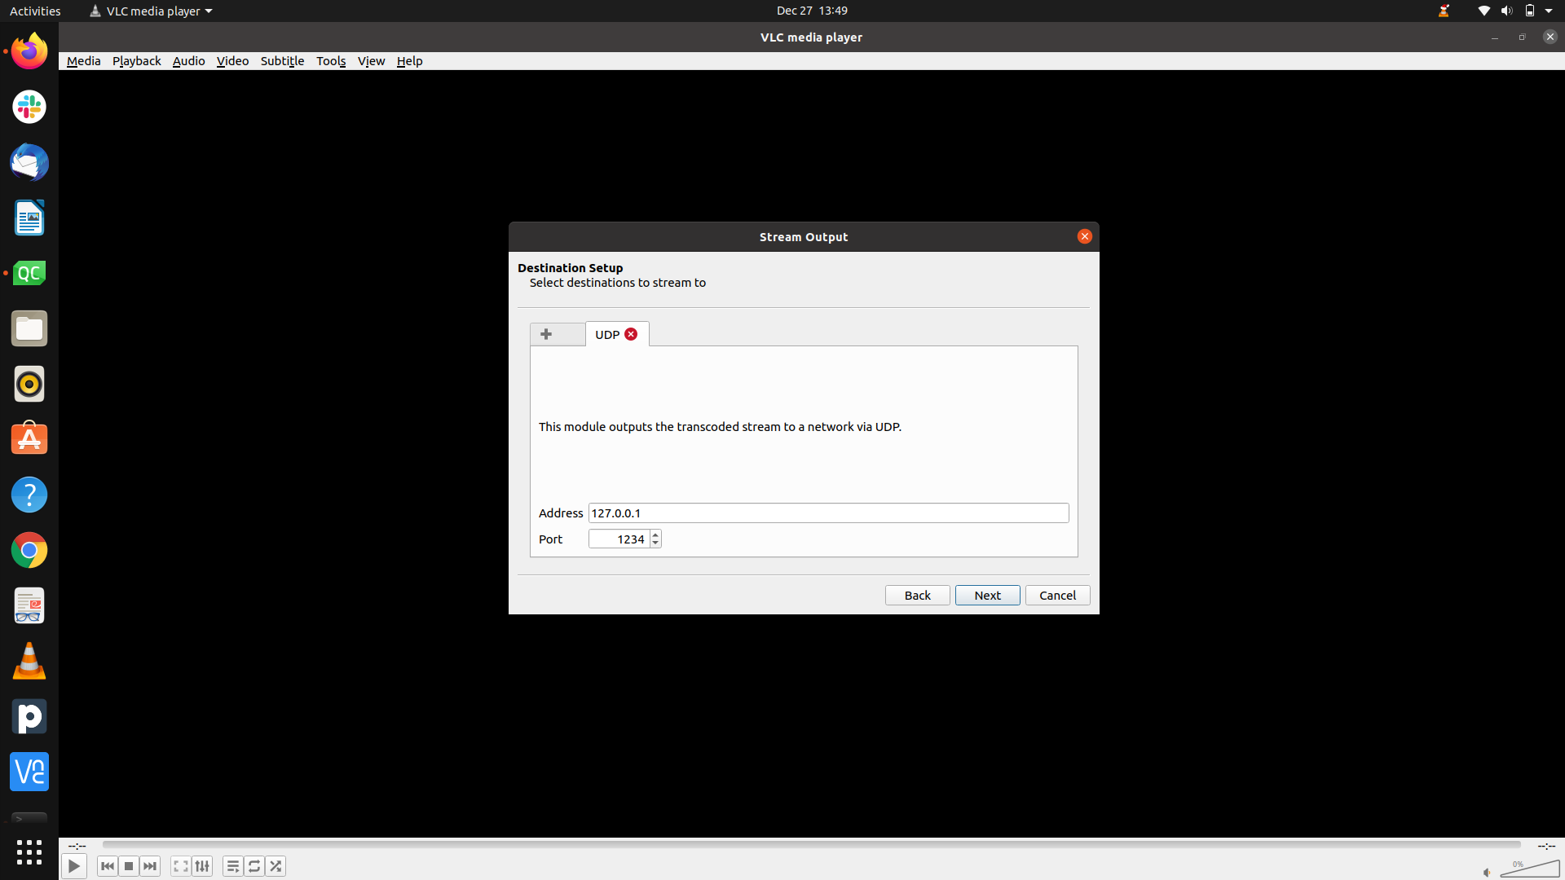Viewport: 1565px width, 880px height.
Task: Remove the UDP destination tab
Action: [x=631, y=334]
